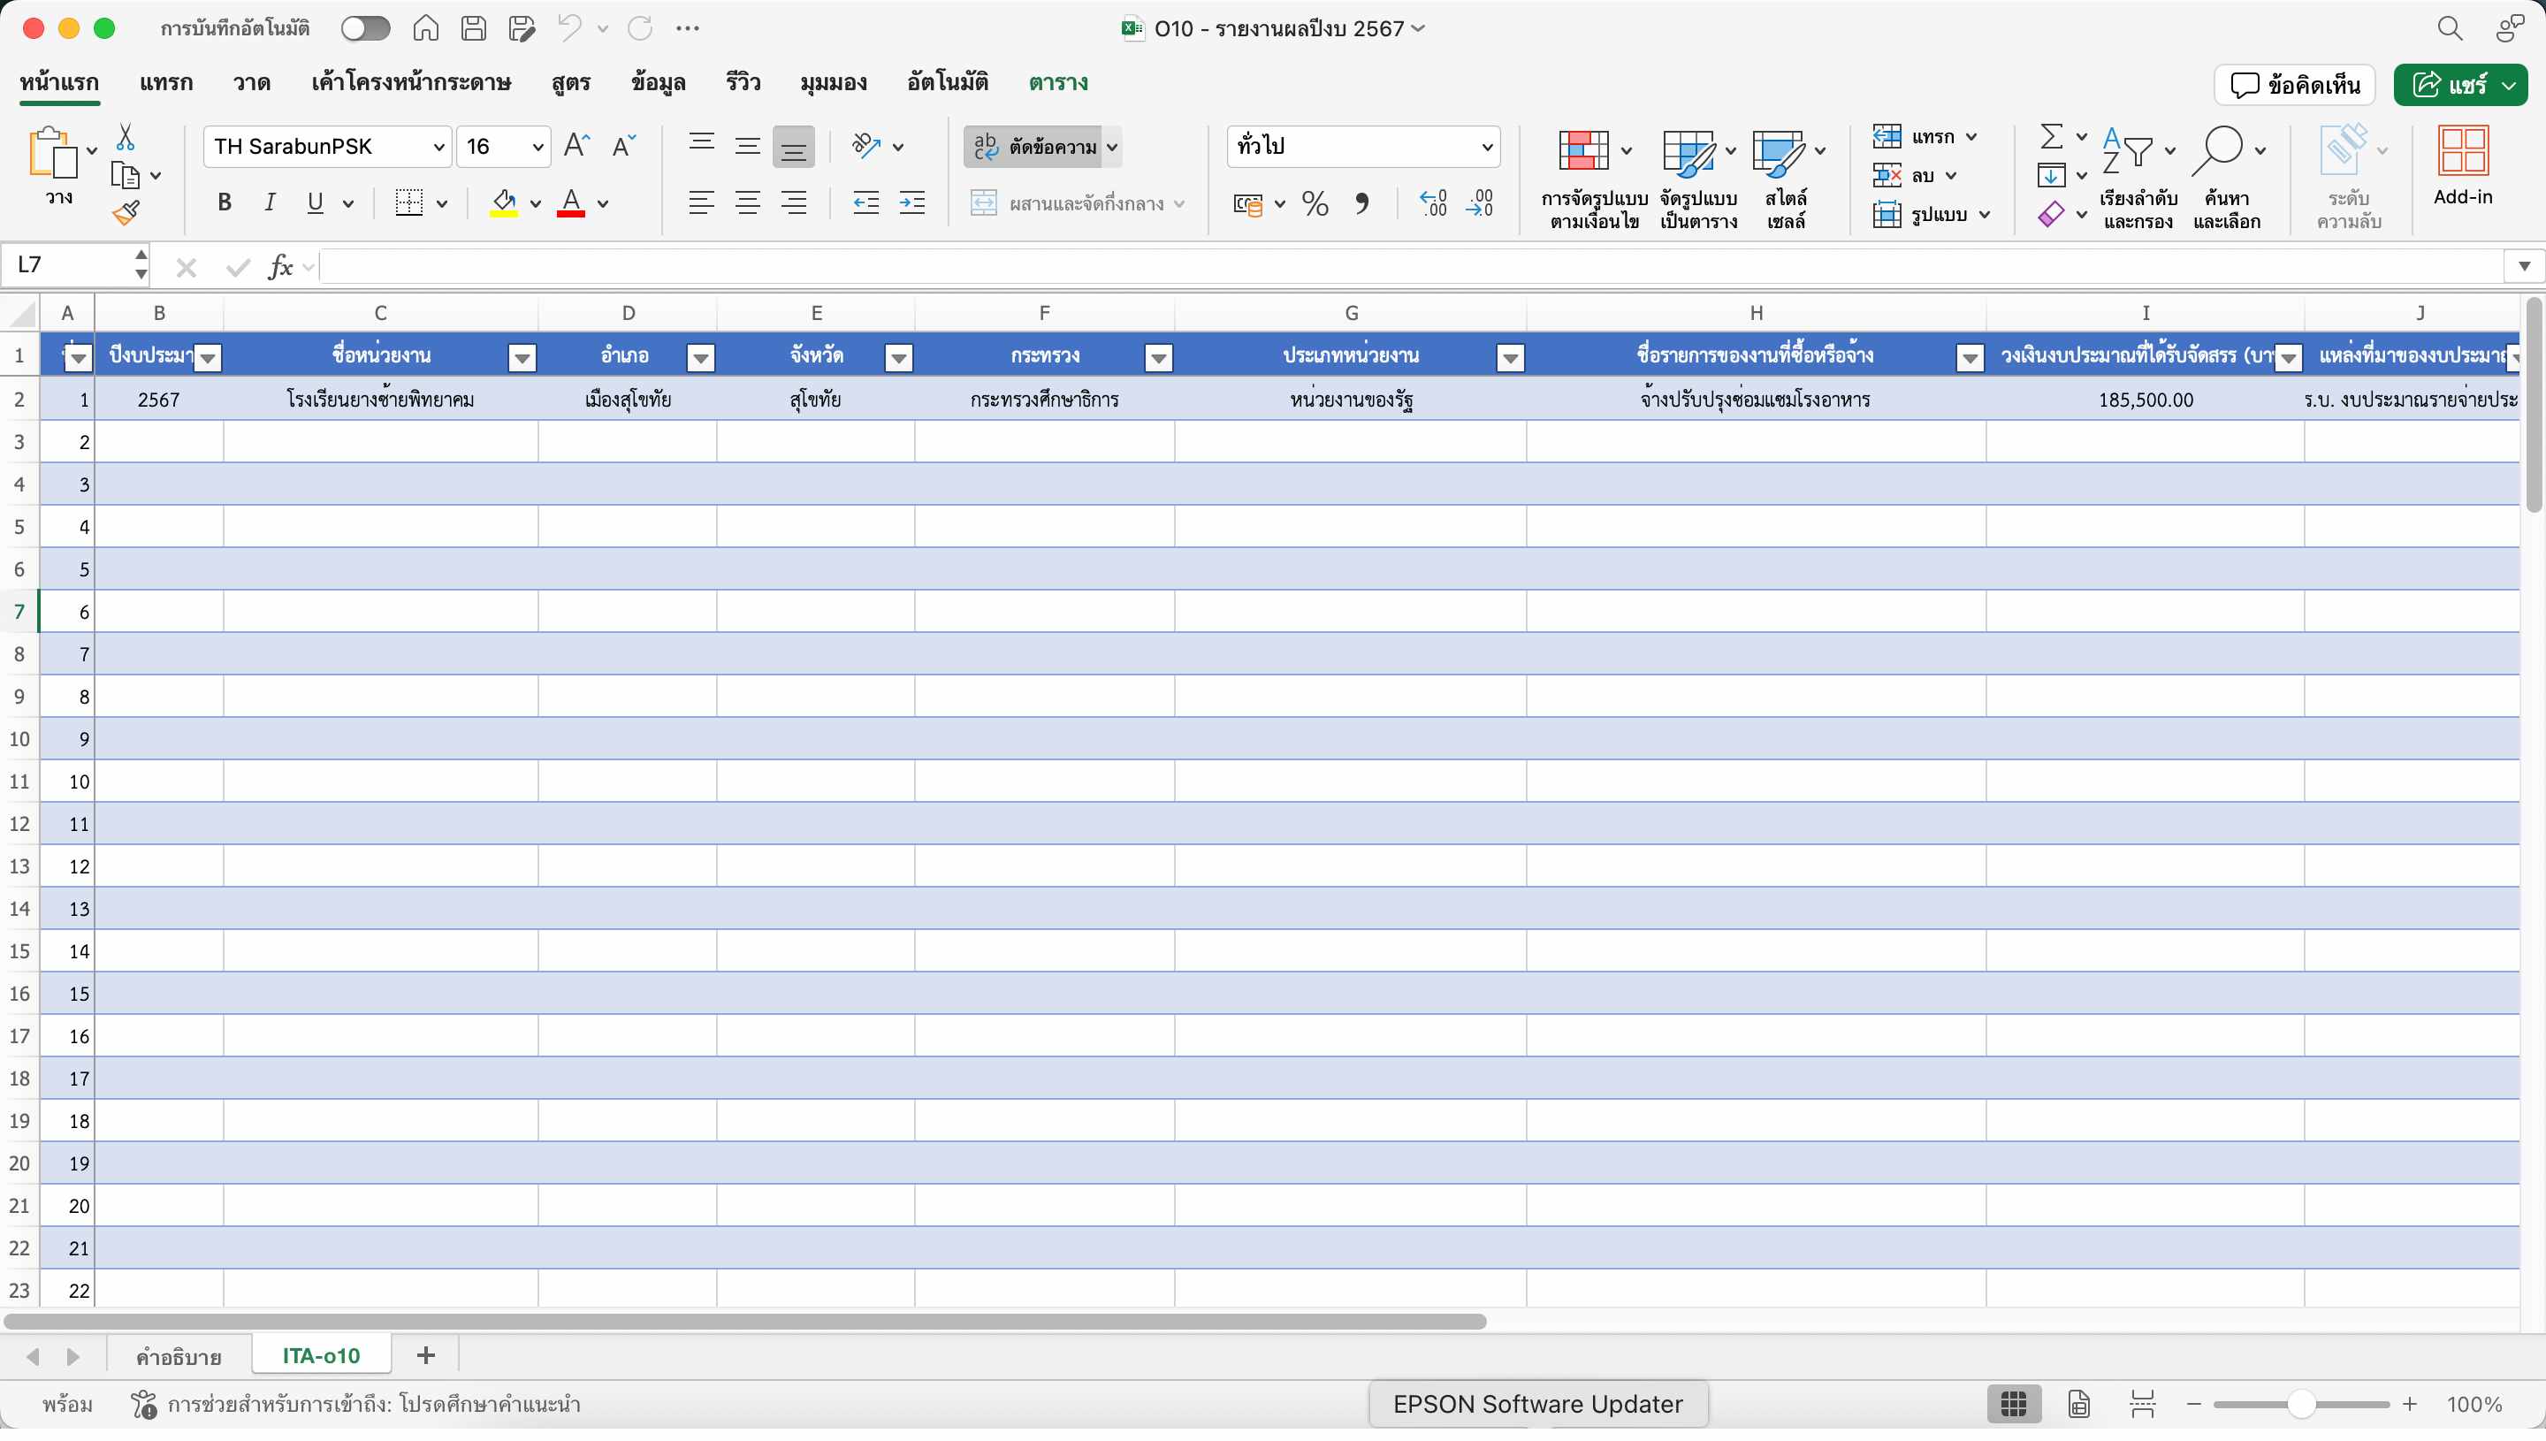Click the percent style icon
Viewport: 2546px width, 1441px height.
pyautogui.click(x=1314, y=204)
